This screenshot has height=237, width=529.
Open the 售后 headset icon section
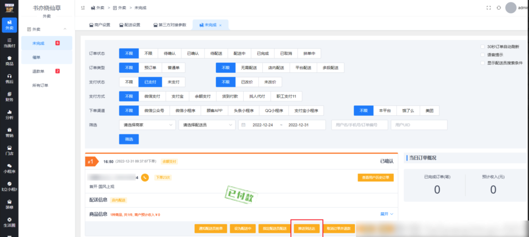point(9,78)
